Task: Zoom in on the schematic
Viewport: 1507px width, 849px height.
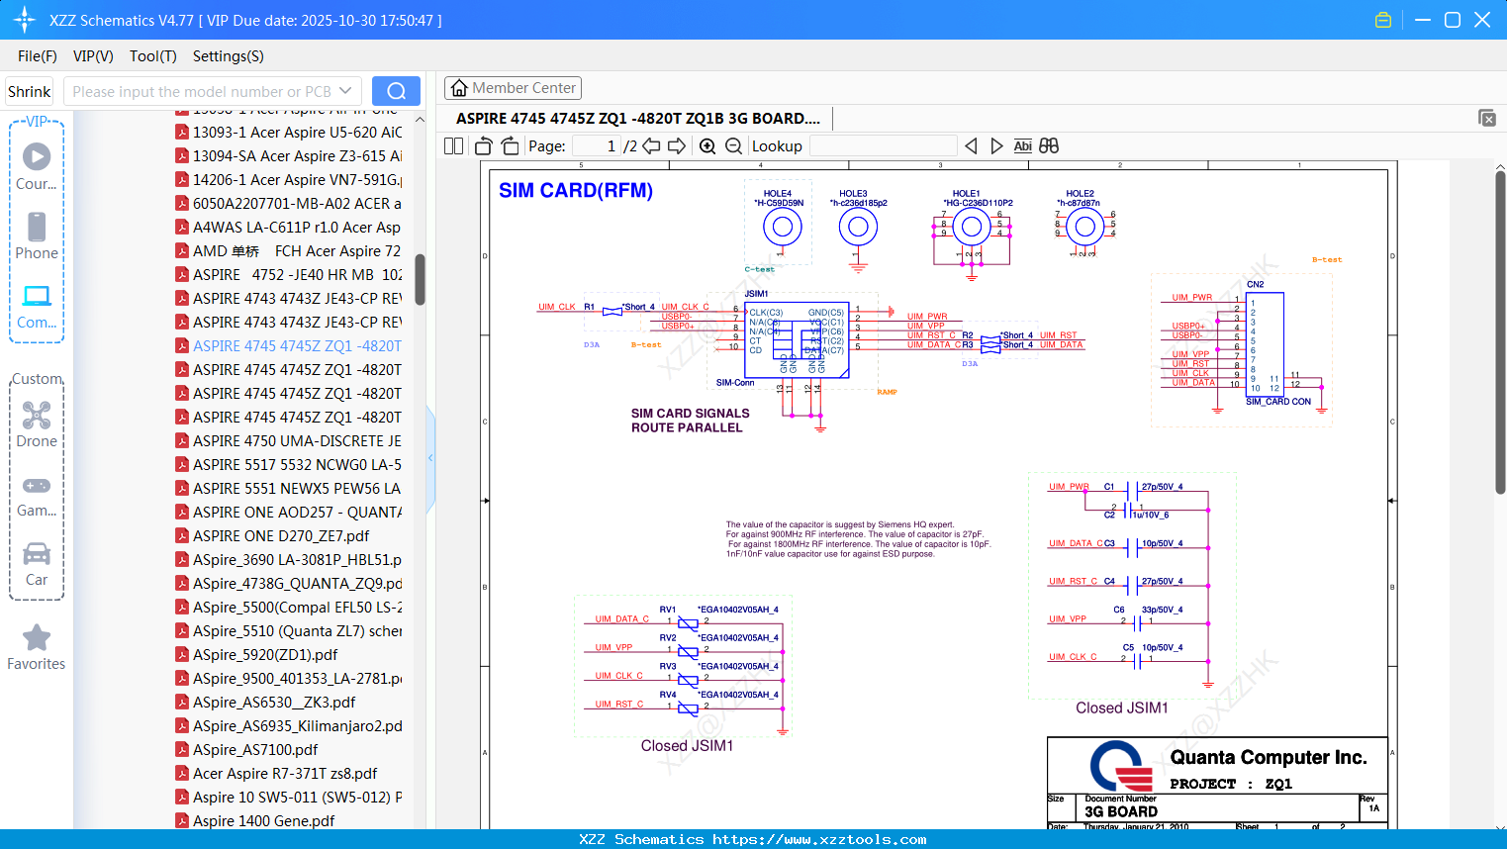Action: (x=707, y=145)
